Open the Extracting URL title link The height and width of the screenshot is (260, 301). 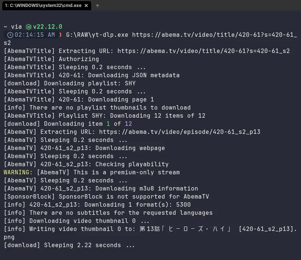[203, 51]
